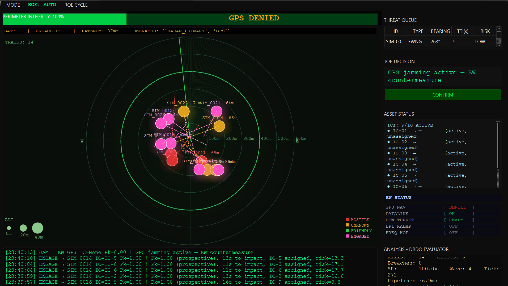The image size is (508, 286).
Task: Sort threat queue by RISK column
Action: click(485, 31)
